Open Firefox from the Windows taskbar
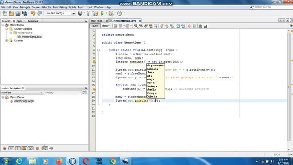The height and width of the screenshot is (165, 293). [x=59, y=161]
